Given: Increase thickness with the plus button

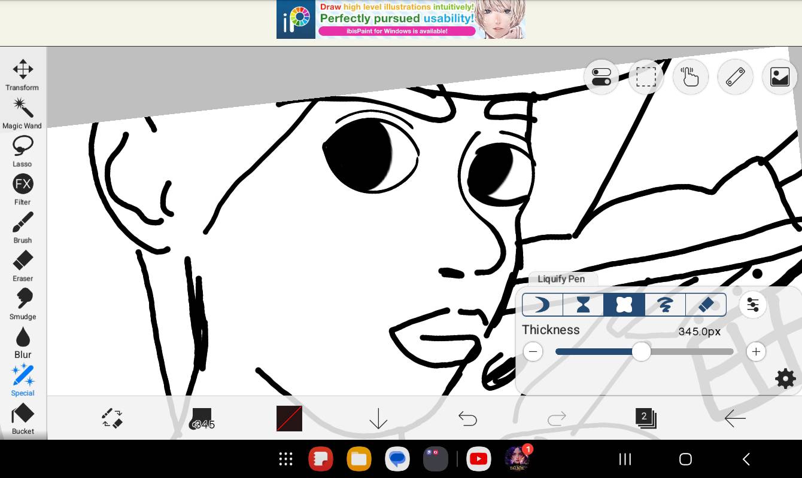Looking at the screenshot, I should tap(755, 351).
